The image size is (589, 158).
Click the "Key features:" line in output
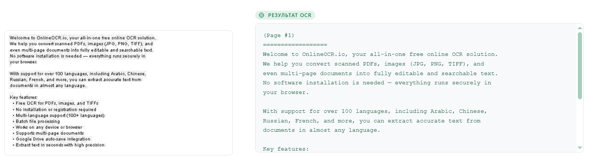pyautogui.click(x=286, y=149)
